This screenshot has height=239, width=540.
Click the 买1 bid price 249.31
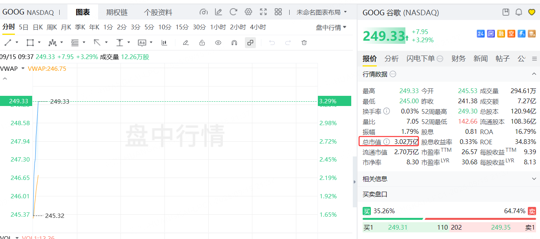click(398, 227)
